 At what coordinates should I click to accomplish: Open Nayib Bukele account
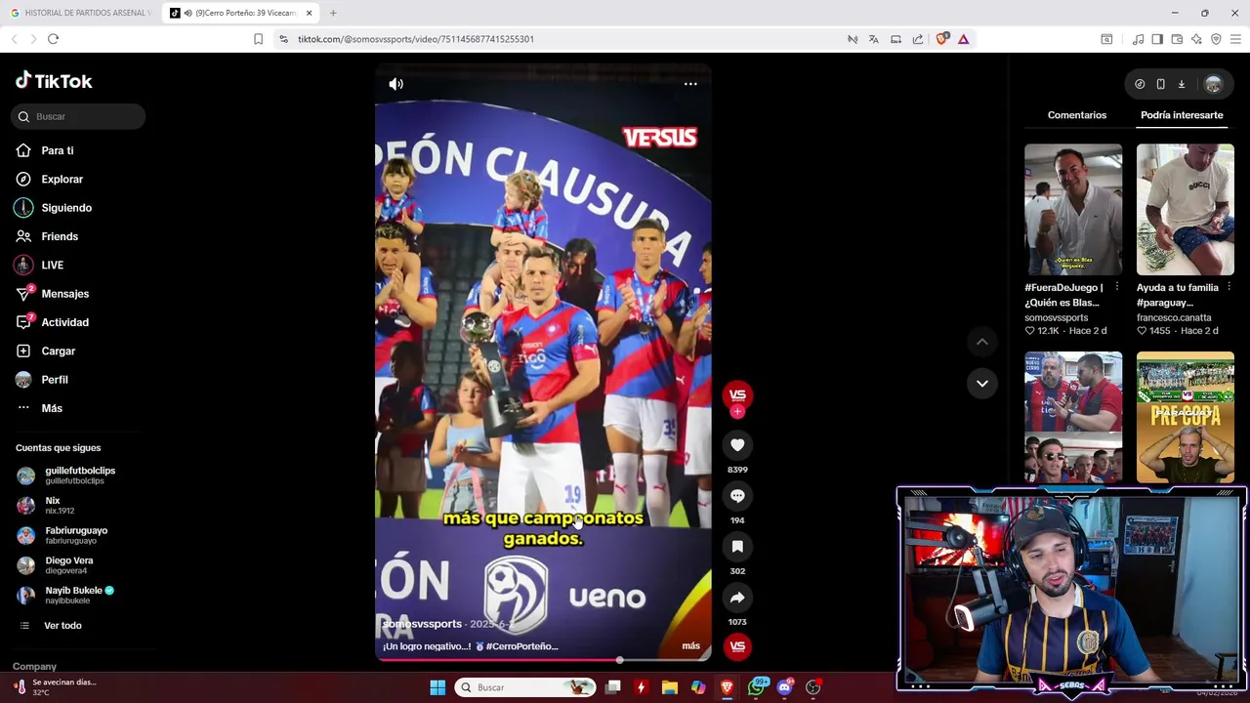click(x=78, y=596)
